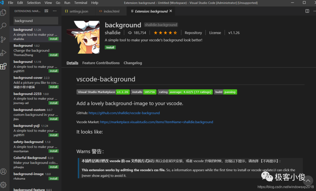Click the background extension logo image
The width and height of the screenshot is (316, 191).
(x=83, y=37)
